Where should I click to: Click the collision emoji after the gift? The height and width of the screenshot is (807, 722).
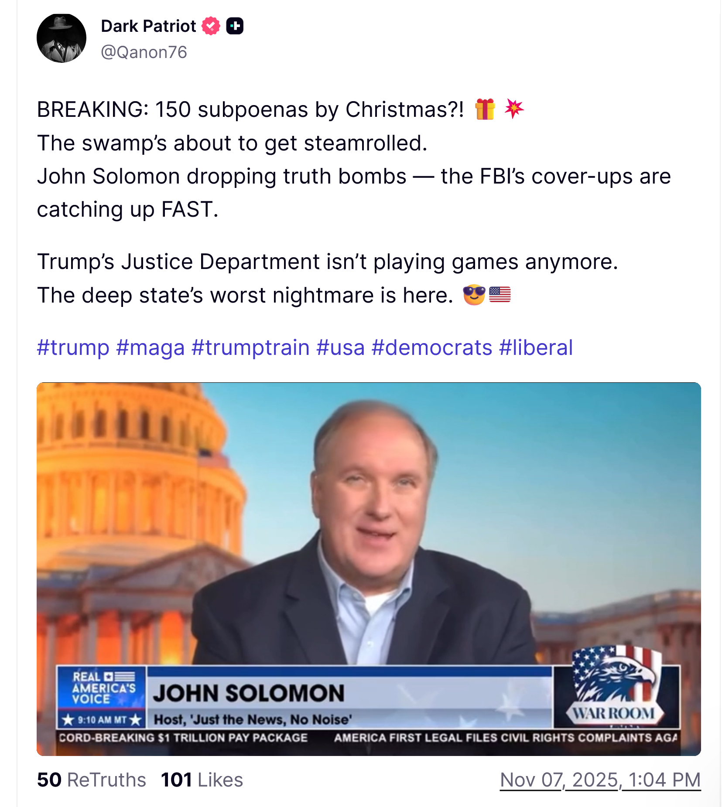point(514,109)
